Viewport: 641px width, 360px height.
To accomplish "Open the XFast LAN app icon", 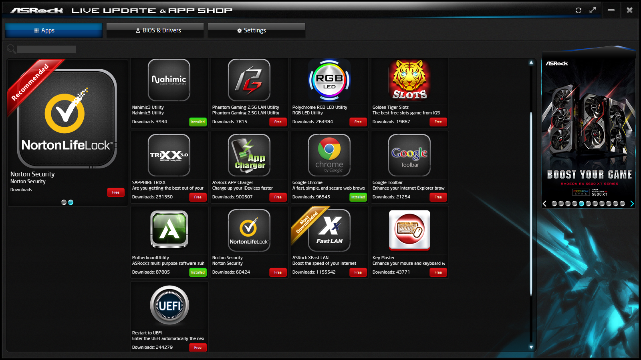I will tap(329, 230).
